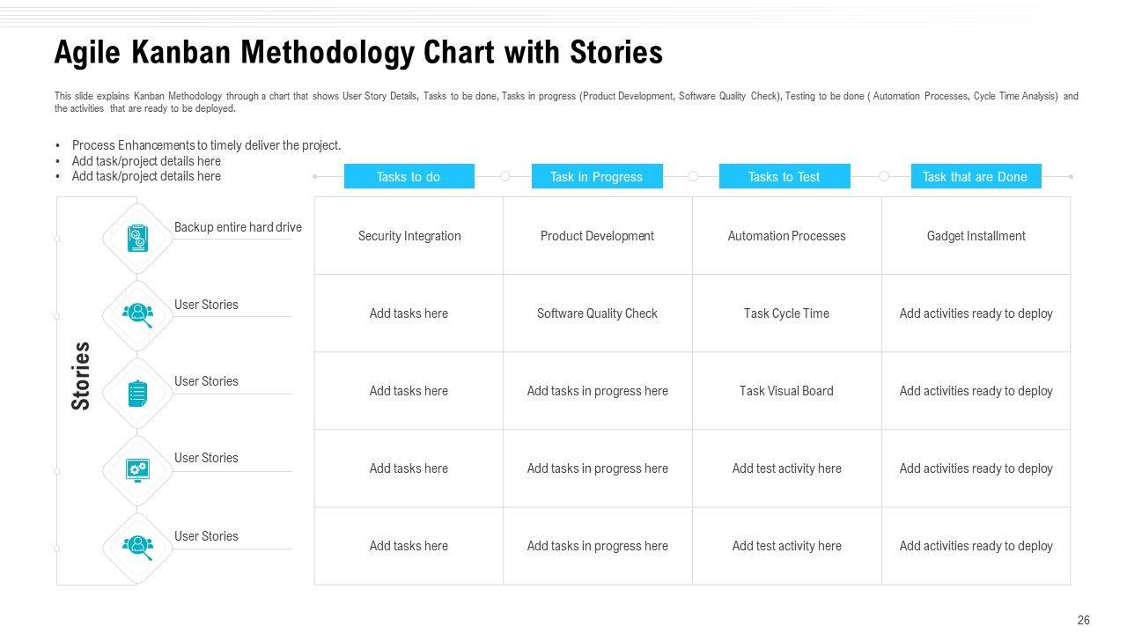Click the slide title 'Agile Kanban Methodology Chart'
The width and height of the screenshot is (1127, 634).
tap(357, 53)
